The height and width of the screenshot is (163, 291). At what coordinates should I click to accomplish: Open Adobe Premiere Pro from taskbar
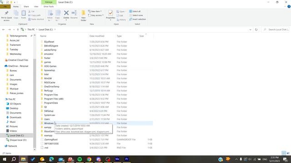(x=127, y=159)
